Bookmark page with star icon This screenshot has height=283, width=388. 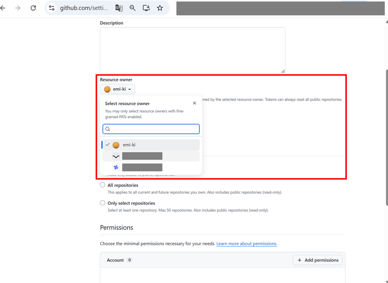coord(160,8)
